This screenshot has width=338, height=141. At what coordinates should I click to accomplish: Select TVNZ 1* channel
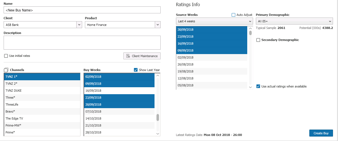tap(42, 77)
